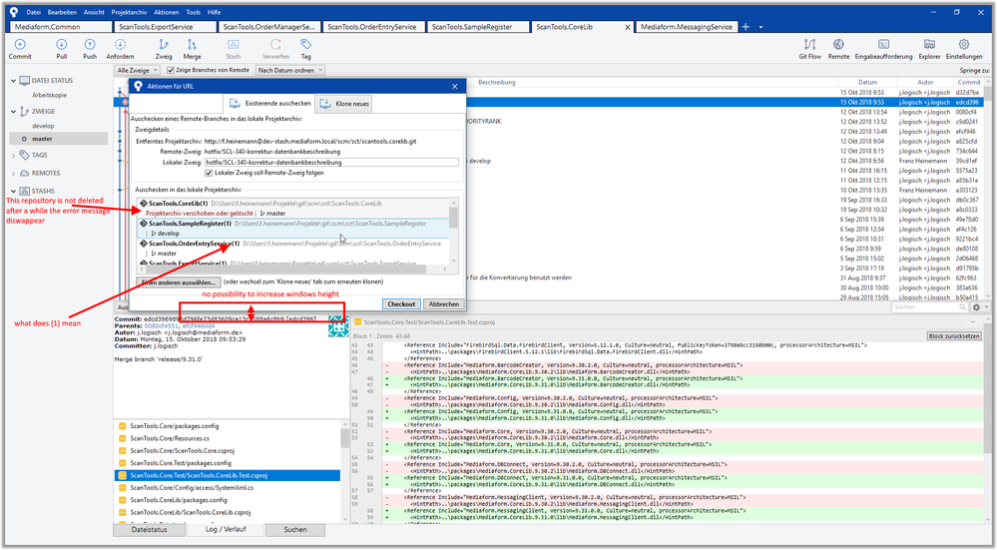Switch to the ScanTools.SampleRegister tab
Image resolution: width=997 pixels, height=550 pixels.
[478, 27]
